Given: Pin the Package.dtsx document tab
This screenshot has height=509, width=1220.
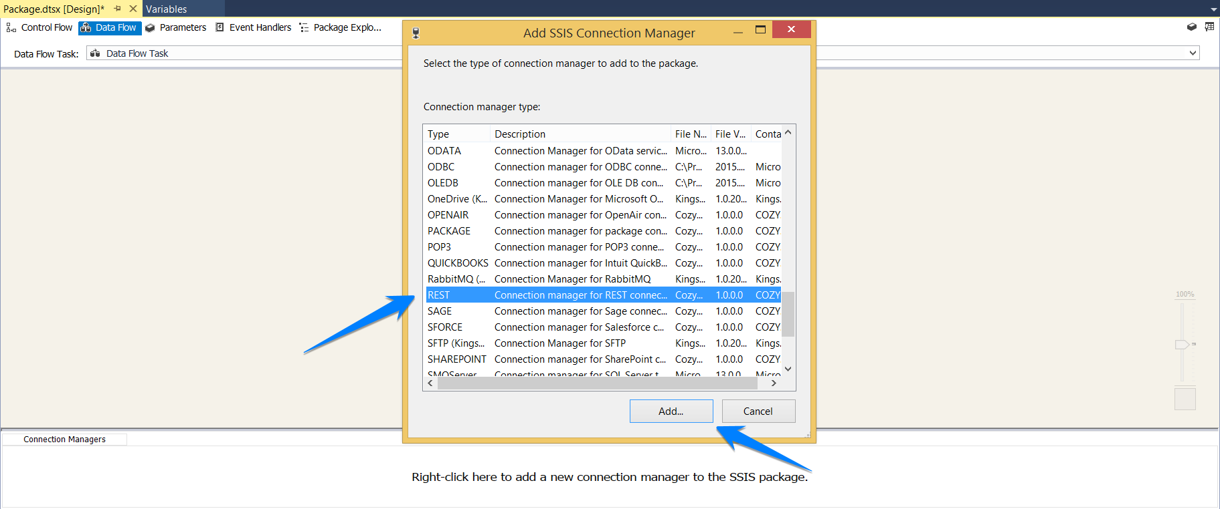Looking at the screenshot, I should tap(118, 9).
